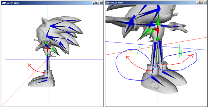Minimize the left Sketch View window
This screenshot has height=107, width=208.
[x=94, y=3]
